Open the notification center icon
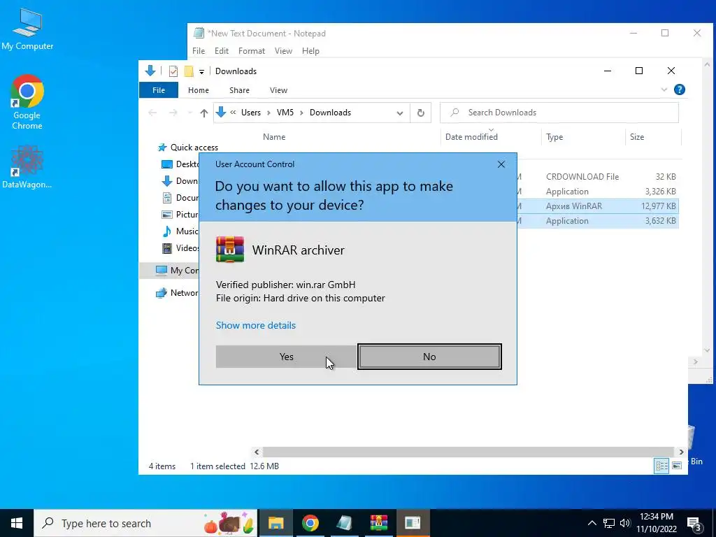Screen dimensions: 716x537 [x=694, y=523]
